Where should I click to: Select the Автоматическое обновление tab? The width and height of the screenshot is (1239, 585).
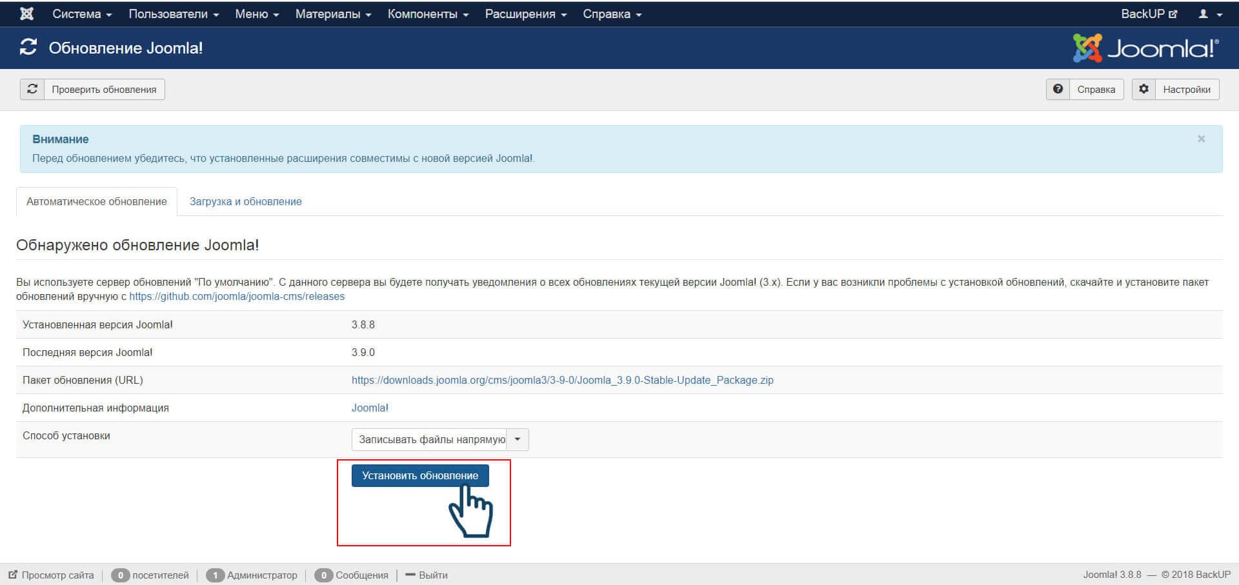[x=97, y=201]
